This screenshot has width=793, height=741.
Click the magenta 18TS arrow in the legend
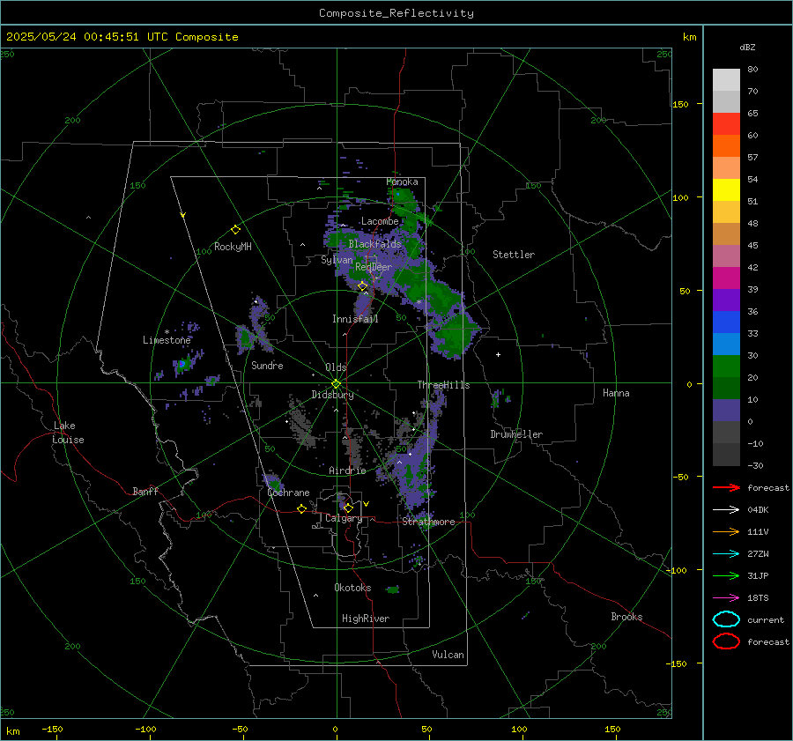726,598
